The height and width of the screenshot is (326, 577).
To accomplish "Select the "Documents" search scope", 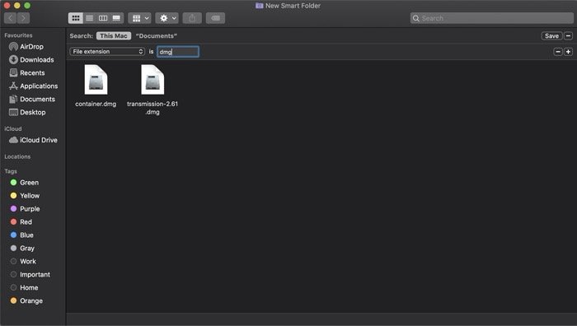I will [x=157, y=35].
